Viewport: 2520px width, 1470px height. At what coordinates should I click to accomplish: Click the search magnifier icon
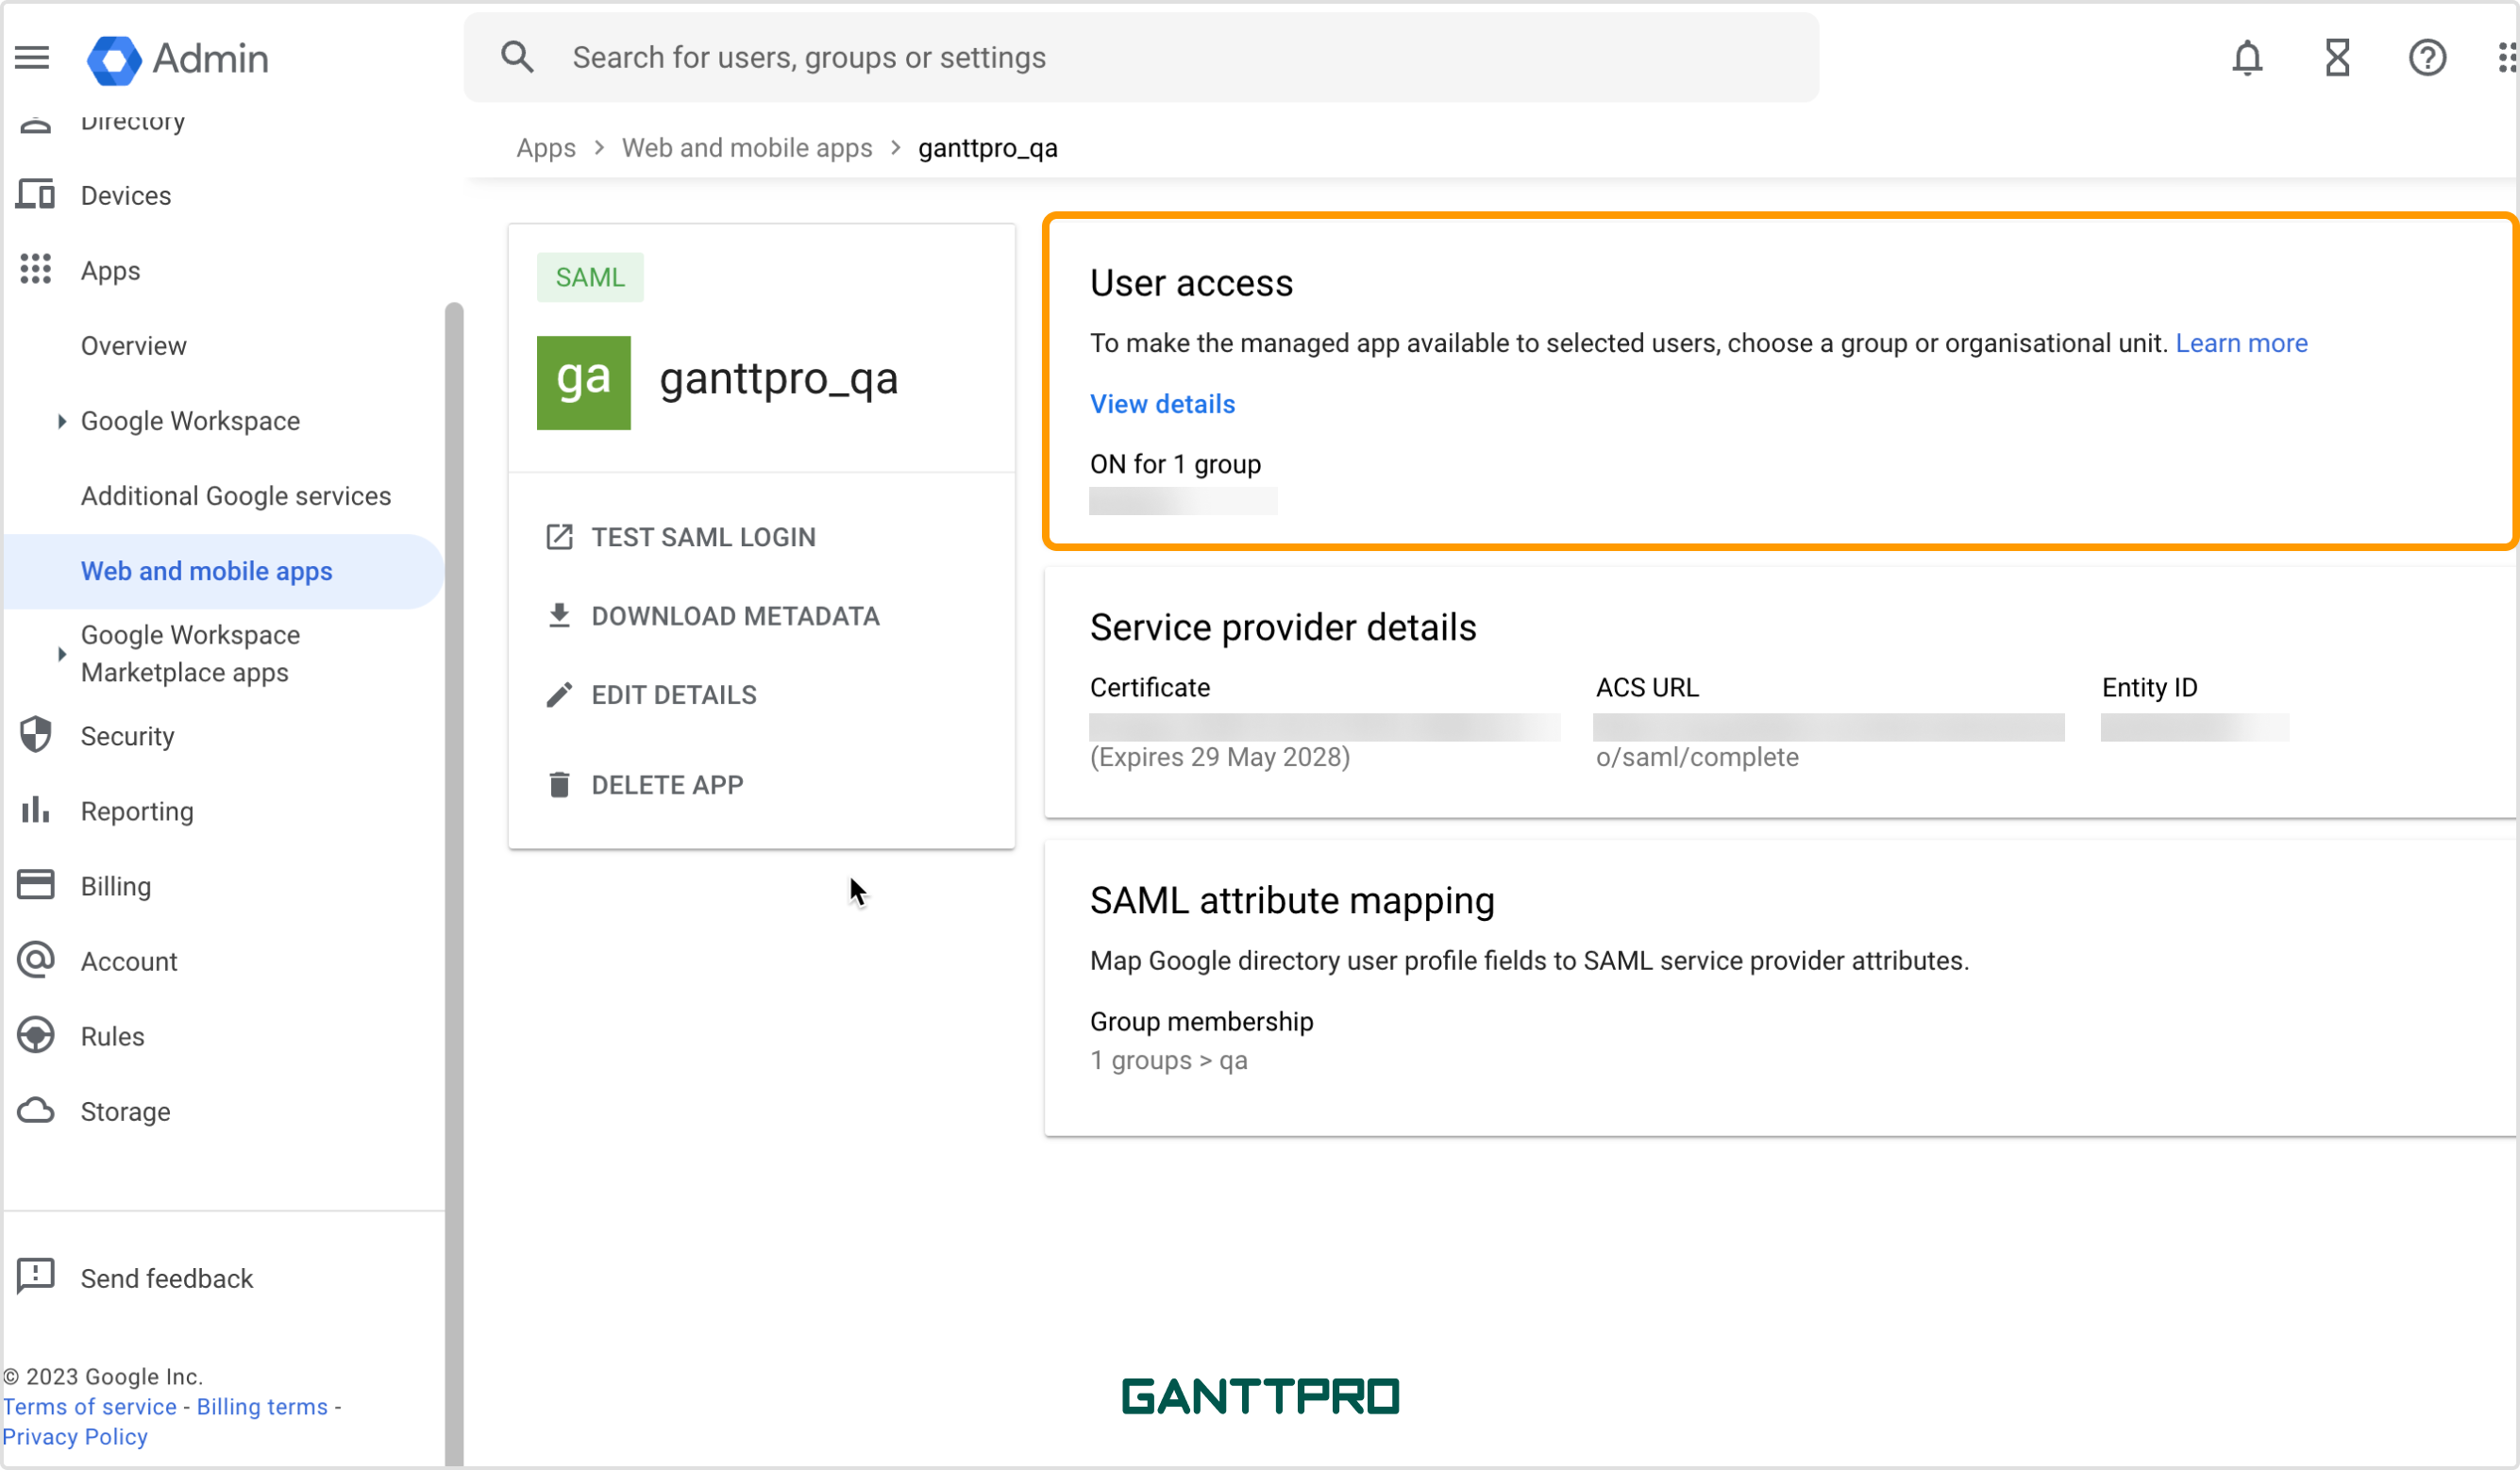[x=517, y=57]
